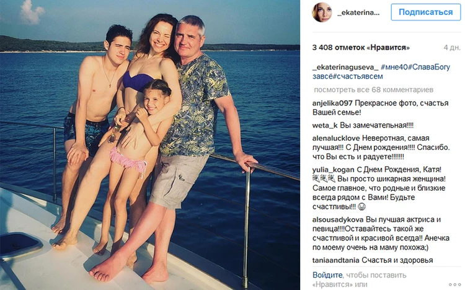Open the 3 408 отметок «Нравится» likes count
This screenshot has height=290, width=465.
pyautogui.click(x=361, y=48)
